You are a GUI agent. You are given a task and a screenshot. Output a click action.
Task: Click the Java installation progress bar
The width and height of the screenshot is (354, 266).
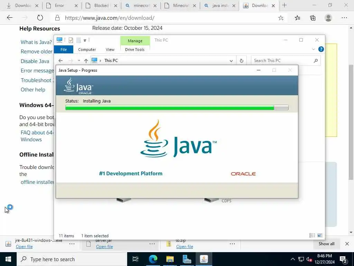[x=177, y=108]
